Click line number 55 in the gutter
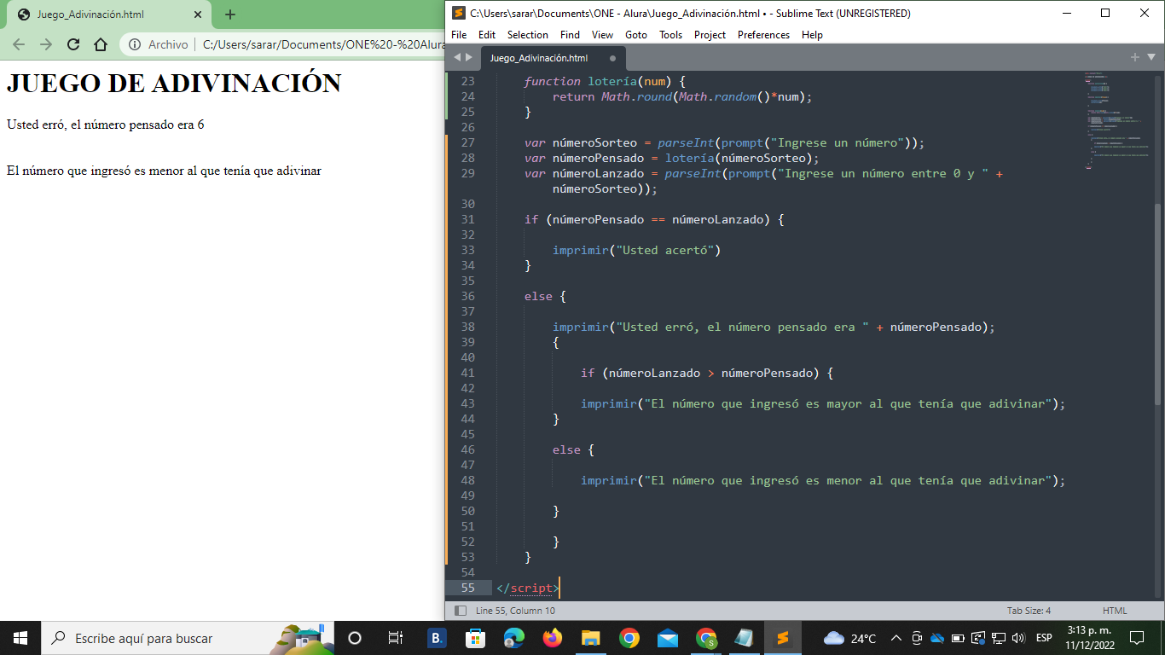 tap(467, 588)
